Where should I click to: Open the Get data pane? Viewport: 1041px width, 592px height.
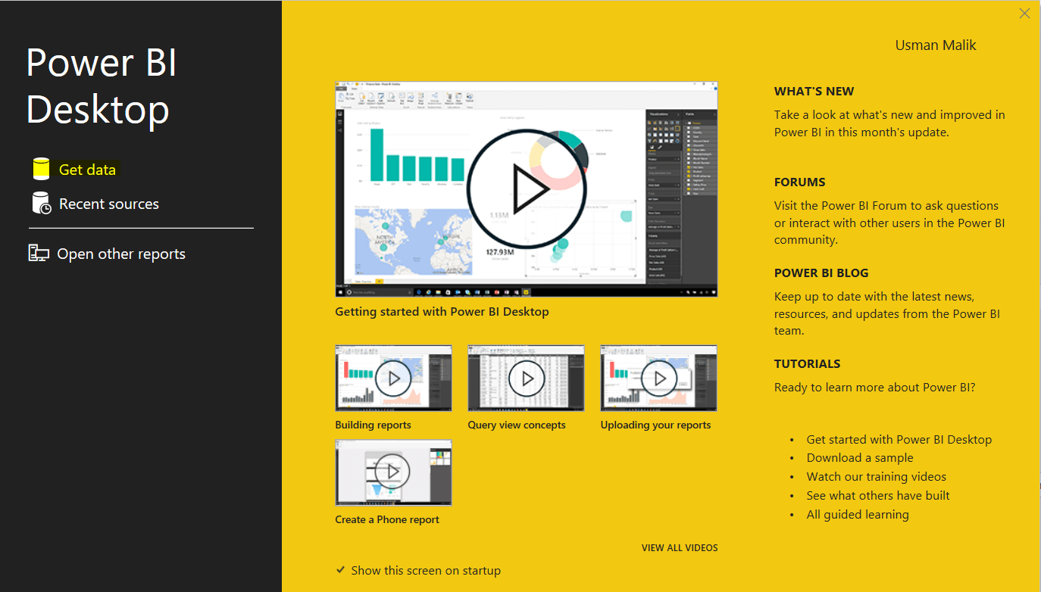86,168
